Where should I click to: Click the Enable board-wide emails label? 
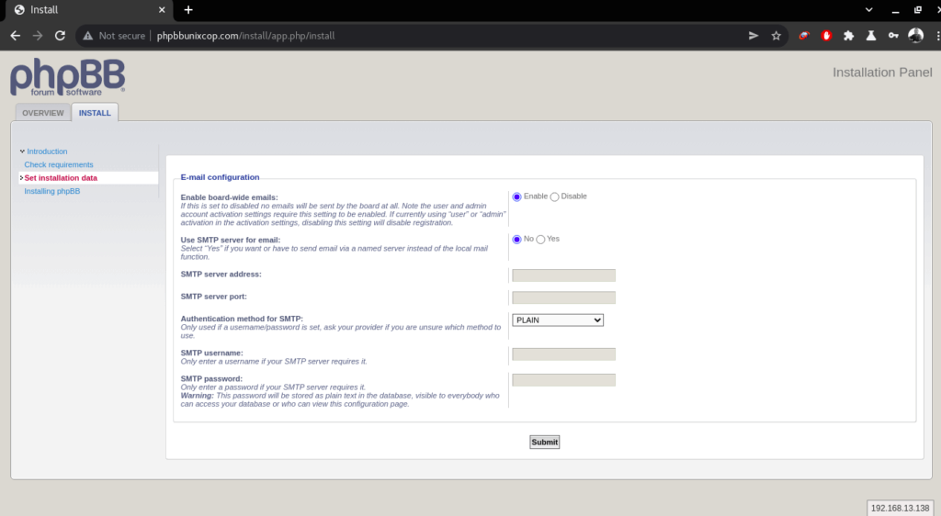(x=229, y=197)
